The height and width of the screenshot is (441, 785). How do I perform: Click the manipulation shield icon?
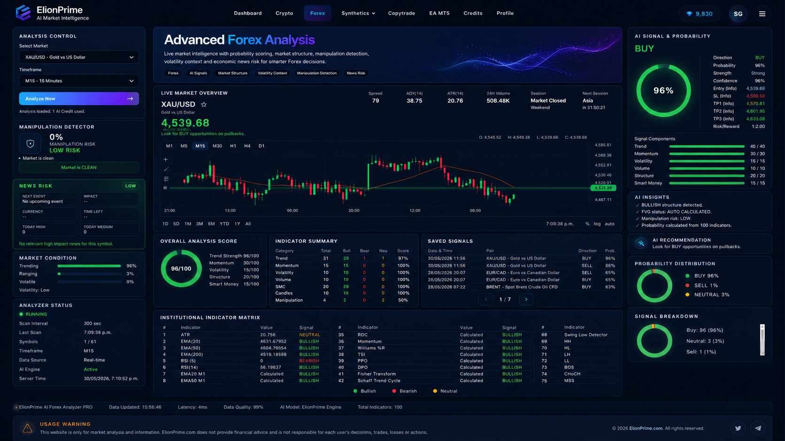[x=31, y=143]
